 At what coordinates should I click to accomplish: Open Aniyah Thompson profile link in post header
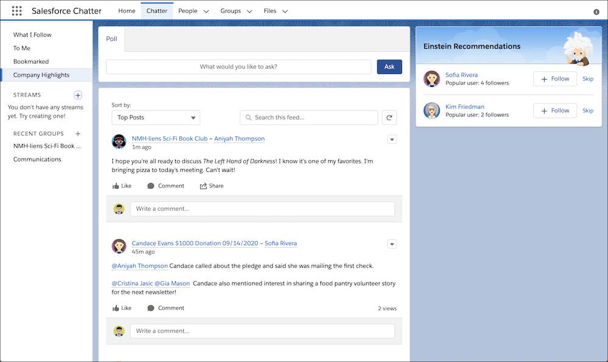point(239,138)
